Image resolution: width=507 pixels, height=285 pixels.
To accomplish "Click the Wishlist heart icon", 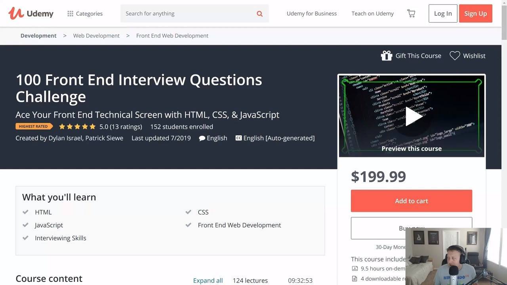I will coord(455,56).
